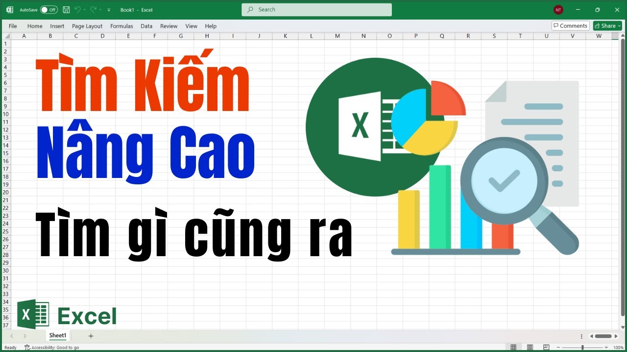Viewport: 627px width, 352px height.
Task: Open the Review tab
Action: 169,26
